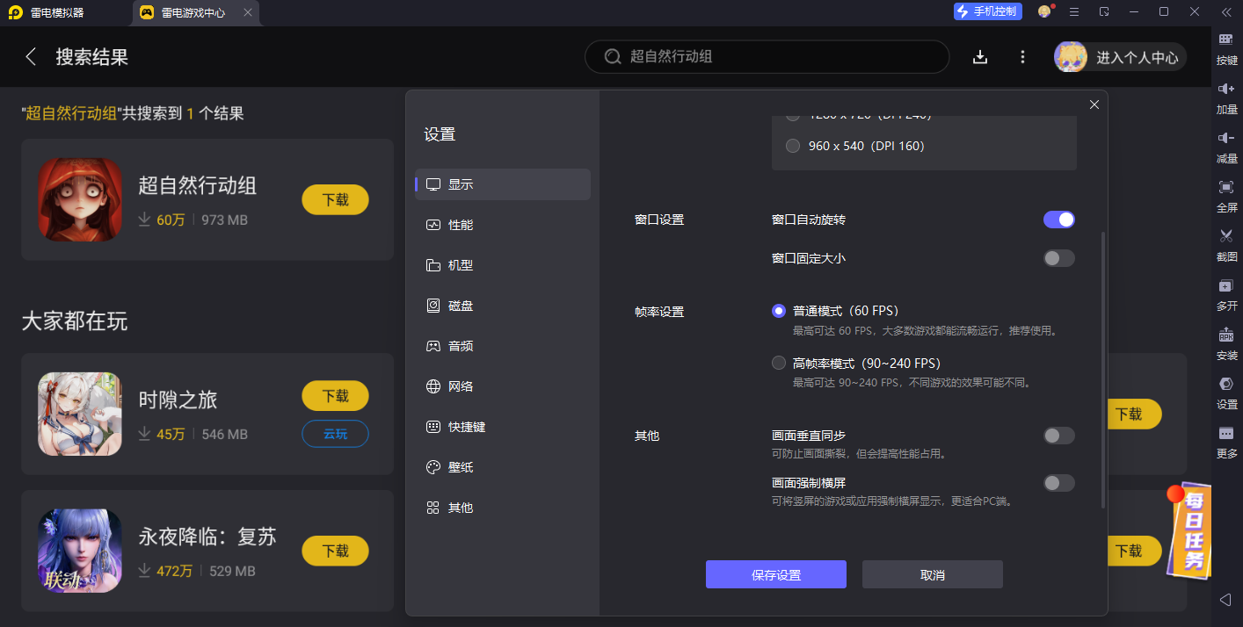Turn on 画面垂直同步

pos(1058,436)
